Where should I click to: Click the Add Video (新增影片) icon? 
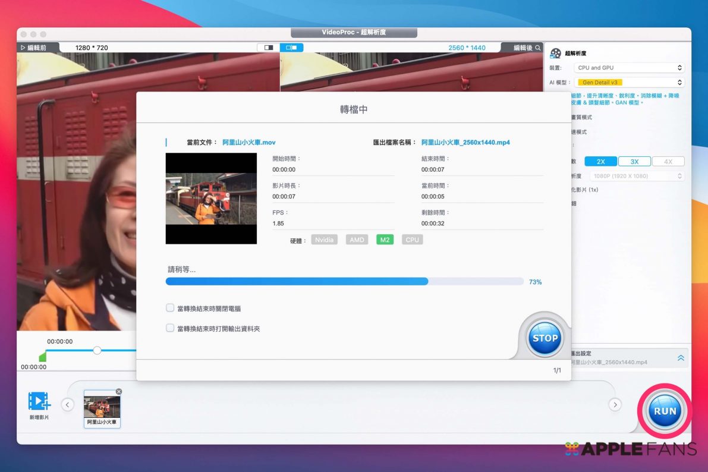pos(39,402)
